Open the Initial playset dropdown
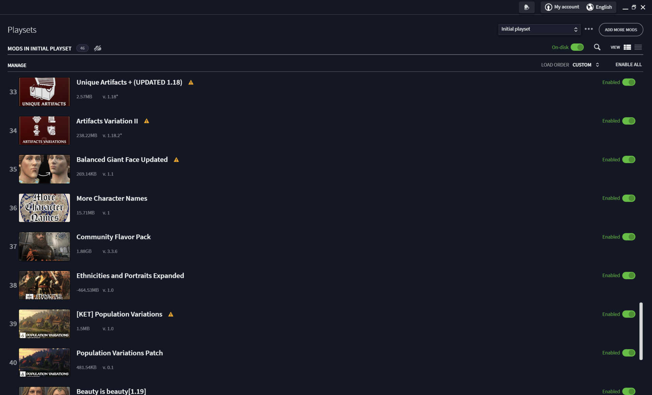The height and width of the screenshot is (395, 652). coord(539,29)
